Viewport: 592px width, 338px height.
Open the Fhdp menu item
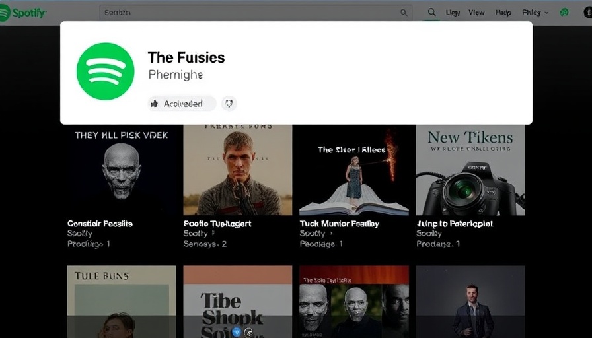click(503, 13)
